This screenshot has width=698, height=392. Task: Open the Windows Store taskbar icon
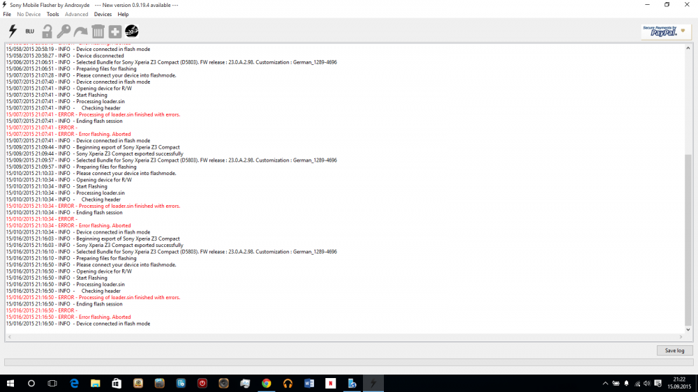pyautogui.click(x=117, y=383)
